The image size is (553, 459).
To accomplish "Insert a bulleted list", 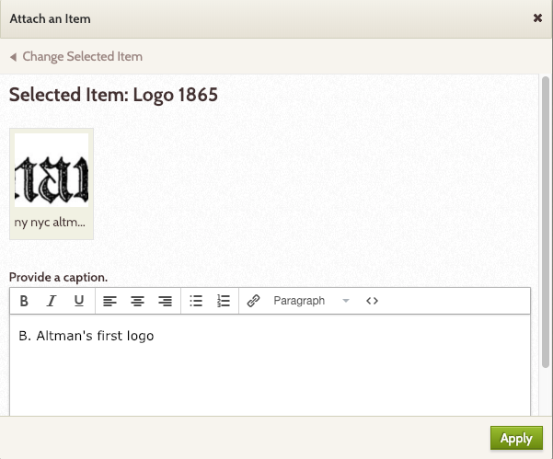I will point(196,301).
